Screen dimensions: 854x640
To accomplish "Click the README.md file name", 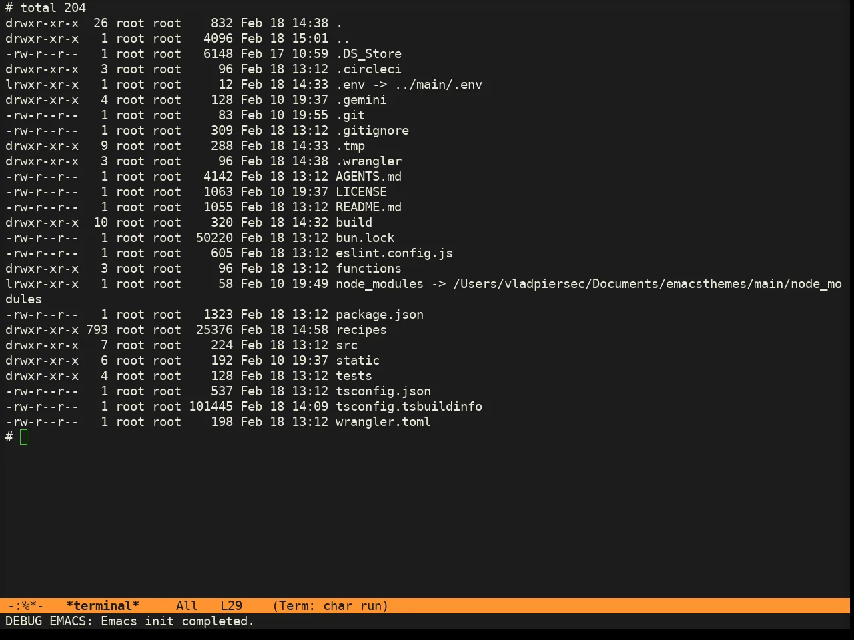I will (368, 207).
